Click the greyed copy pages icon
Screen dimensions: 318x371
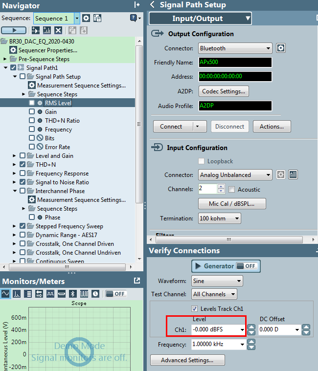72,30
